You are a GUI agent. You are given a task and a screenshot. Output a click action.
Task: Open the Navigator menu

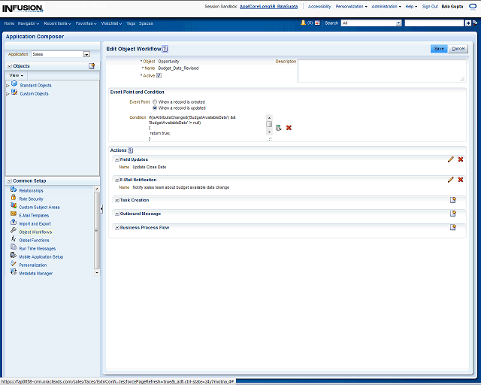(x=29, y=23)
